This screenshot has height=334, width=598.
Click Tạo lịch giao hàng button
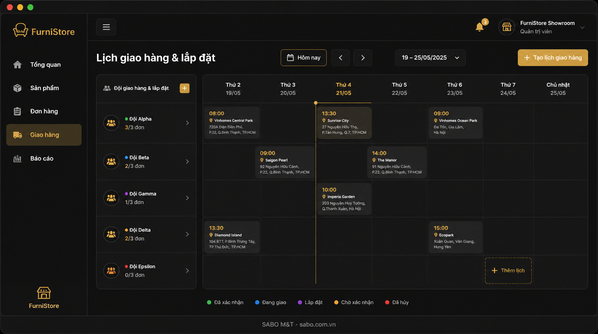point(553,58)
